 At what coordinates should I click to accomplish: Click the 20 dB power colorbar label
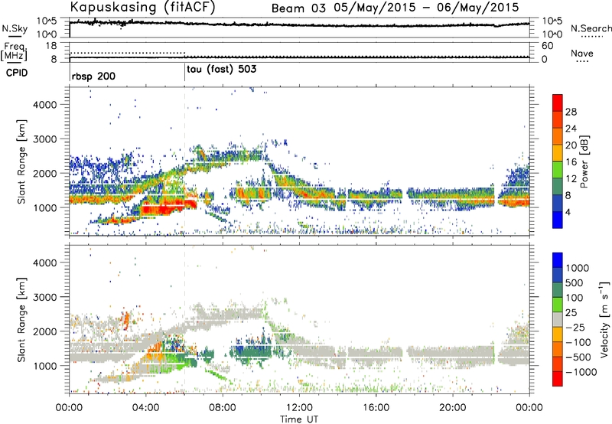pyautogui.click(x=571, y=145)
